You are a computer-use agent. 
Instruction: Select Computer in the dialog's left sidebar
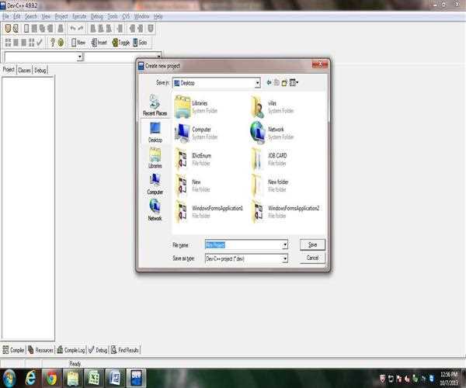click(155, 184)
